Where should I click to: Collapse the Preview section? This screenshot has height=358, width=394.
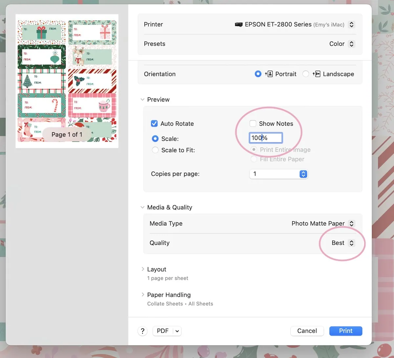coord(142,99)
